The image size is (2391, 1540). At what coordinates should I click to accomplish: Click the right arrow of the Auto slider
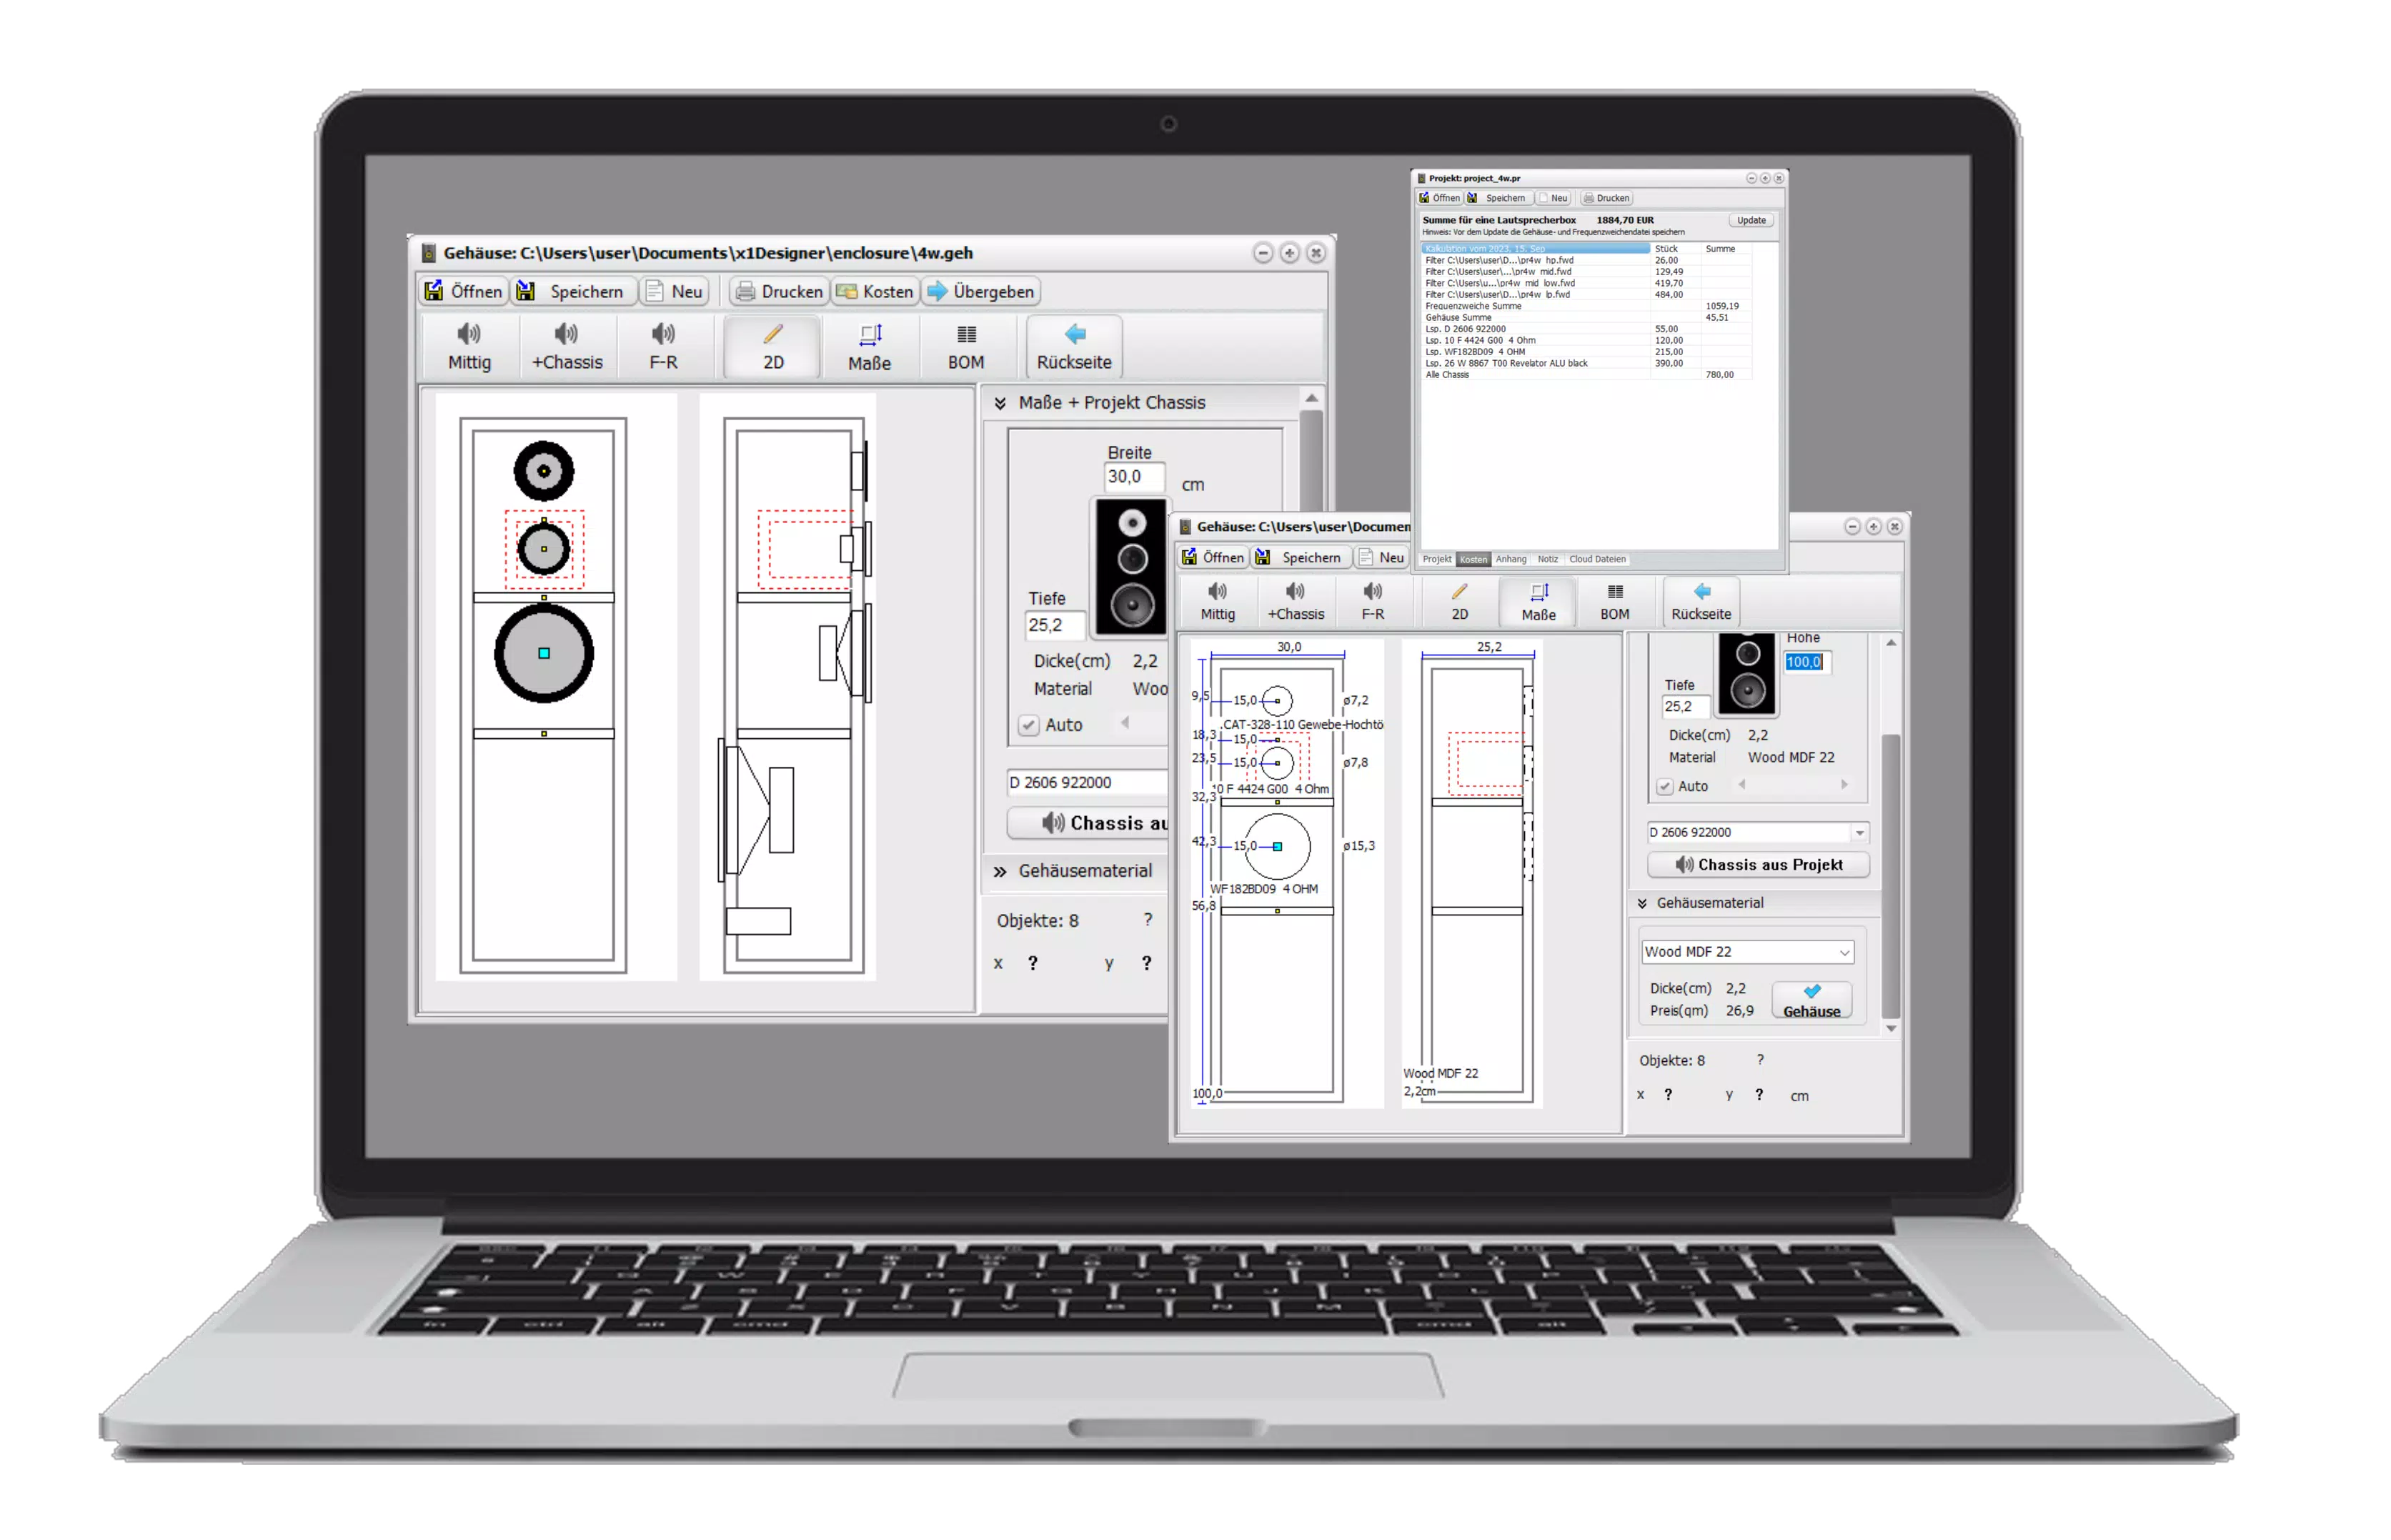[1844, 785]
